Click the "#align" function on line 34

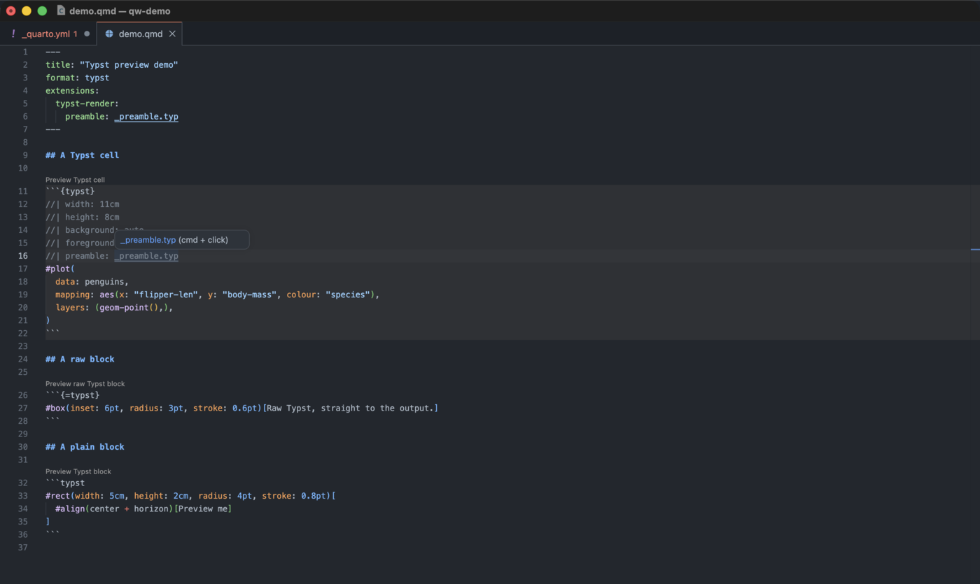tap(70, 508)
